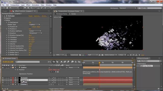Open the viewer grid and guide options

[66, 55]
